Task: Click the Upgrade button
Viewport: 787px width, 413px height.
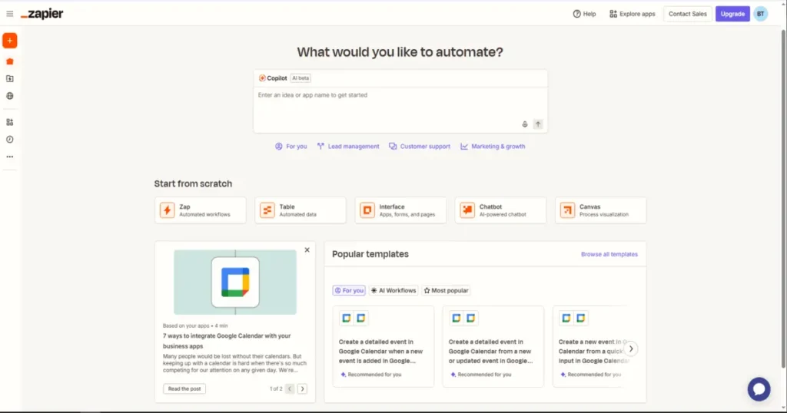Action: coord(732,14)
